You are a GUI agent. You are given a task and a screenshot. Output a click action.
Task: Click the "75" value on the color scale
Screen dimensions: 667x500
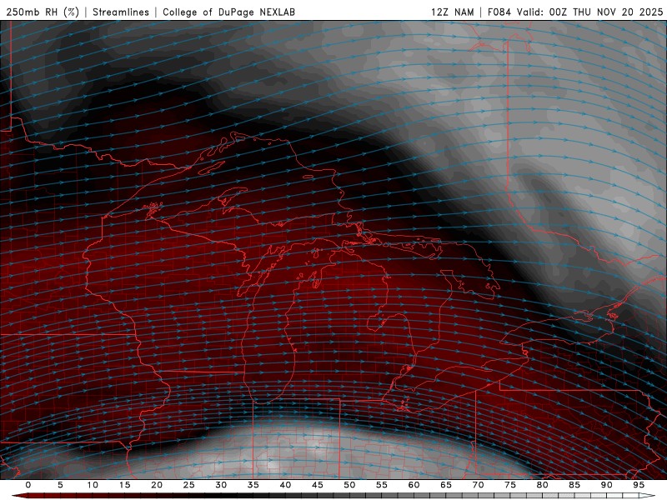(510, 485)
